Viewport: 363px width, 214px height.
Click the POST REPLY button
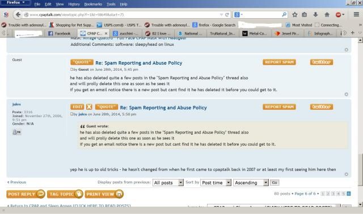[26, 194]
